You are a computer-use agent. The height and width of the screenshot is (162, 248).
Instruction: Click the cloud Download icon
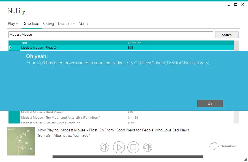(x=214, y=146)
